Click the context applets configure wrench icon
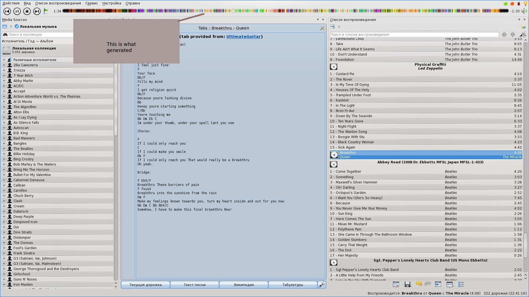The image size is (529, 297). click(x=322, y=285)
